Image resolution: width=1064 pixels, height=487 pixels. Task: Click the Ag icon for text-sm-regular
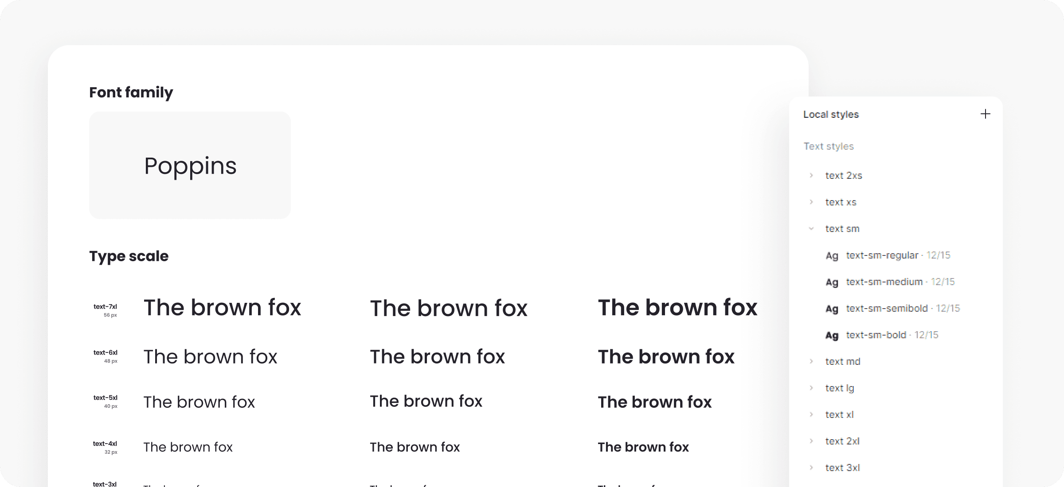[832, 256]
